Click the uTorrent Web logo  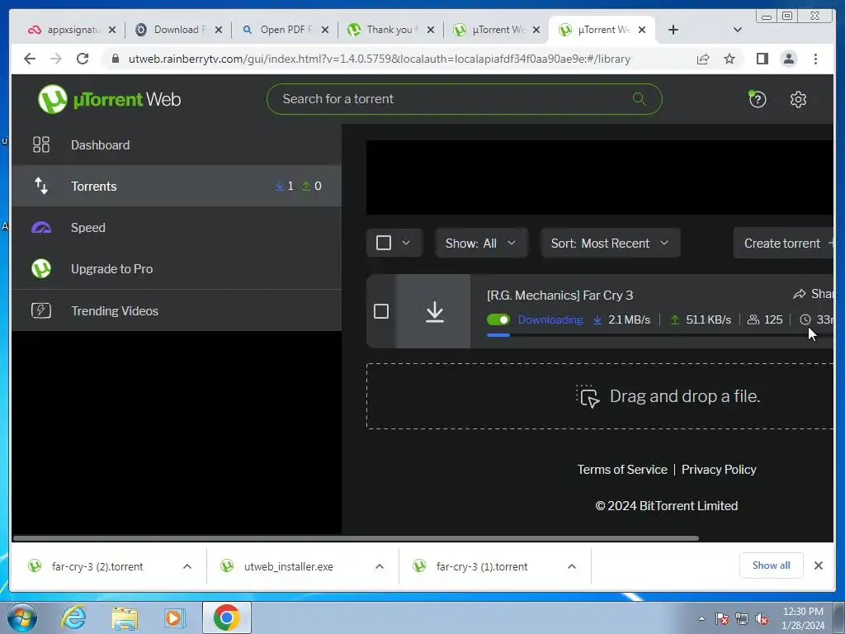[110, 99]
